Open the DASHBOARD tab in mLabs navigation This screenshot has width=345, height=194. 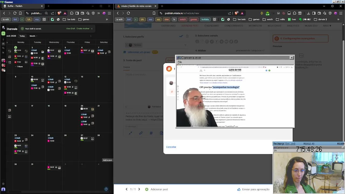(168, 26)
